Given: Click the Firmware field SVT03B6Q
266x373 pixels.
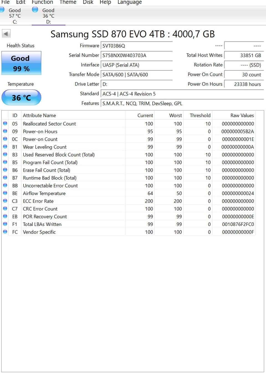Looking at the screenshot, I should (x=137, y=46).
